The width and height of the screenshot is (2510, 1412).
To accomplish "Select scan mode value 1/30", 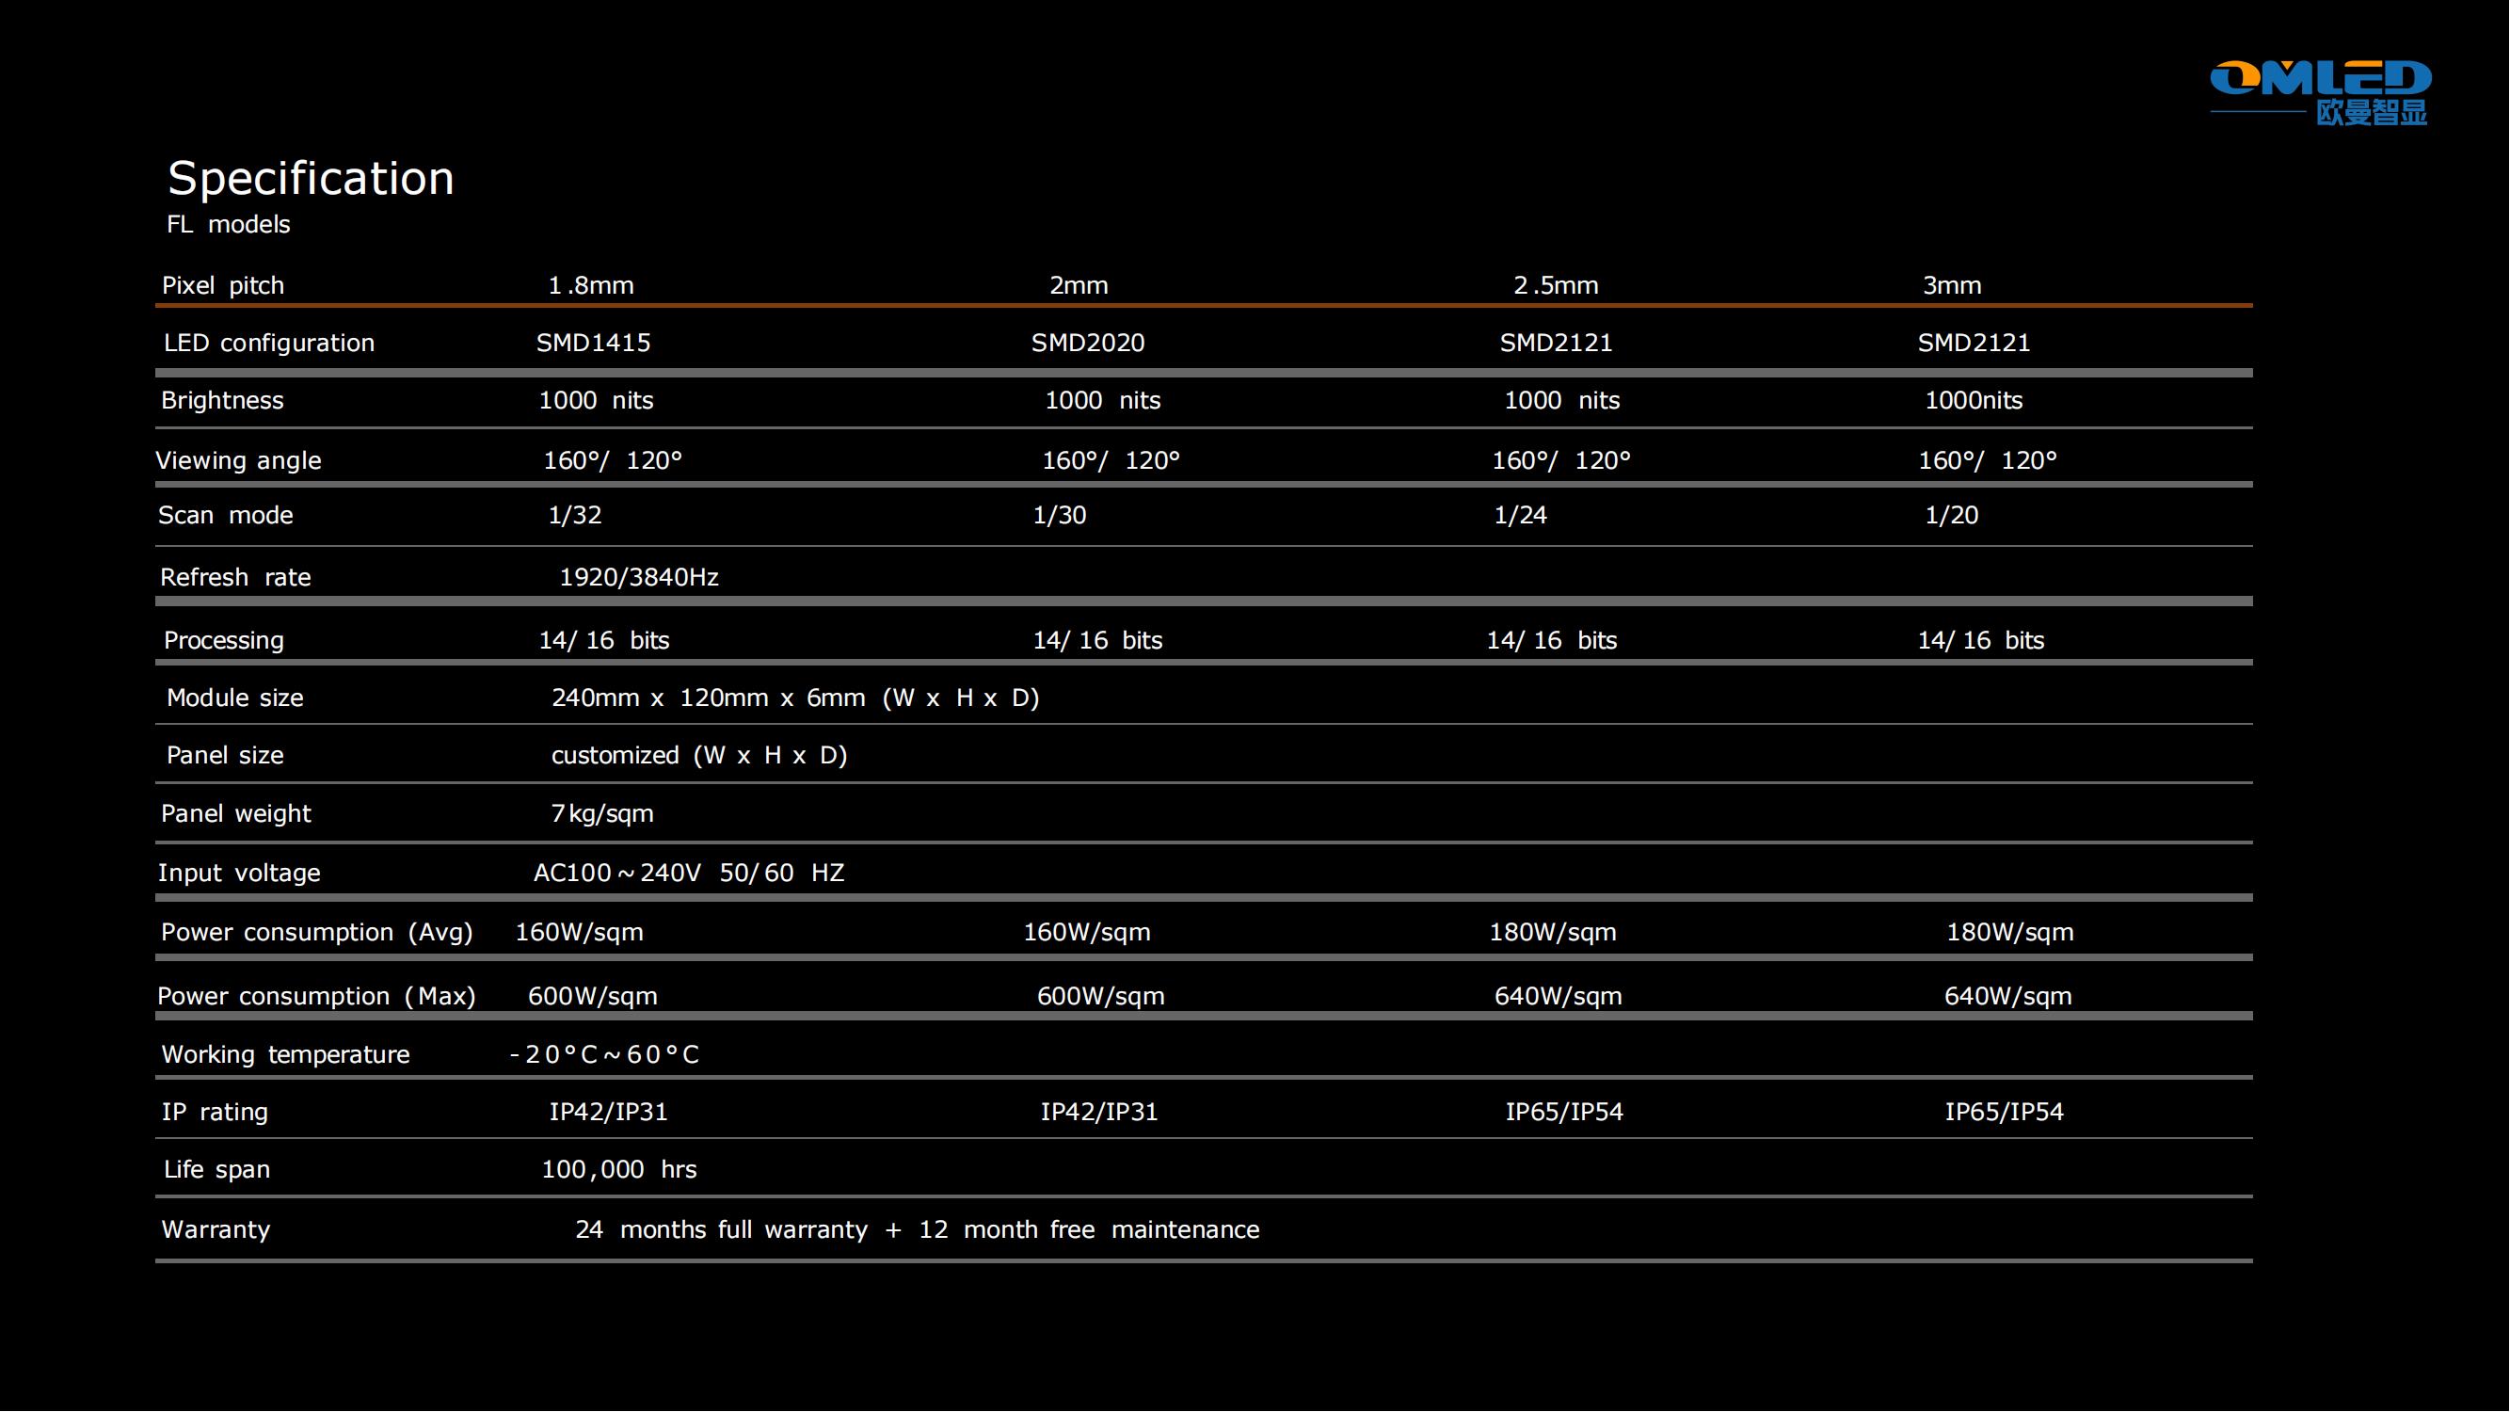I will click(1059, 516).
